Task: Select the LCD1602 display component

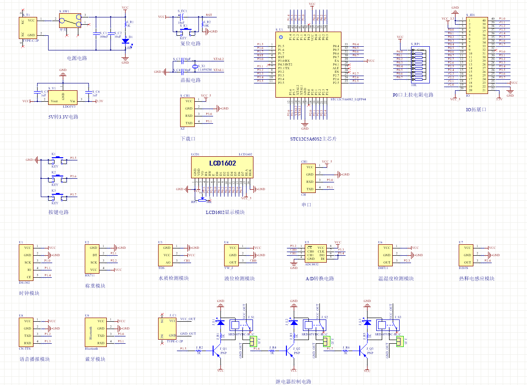Action: pyautogui.click(x=222, y=167)
